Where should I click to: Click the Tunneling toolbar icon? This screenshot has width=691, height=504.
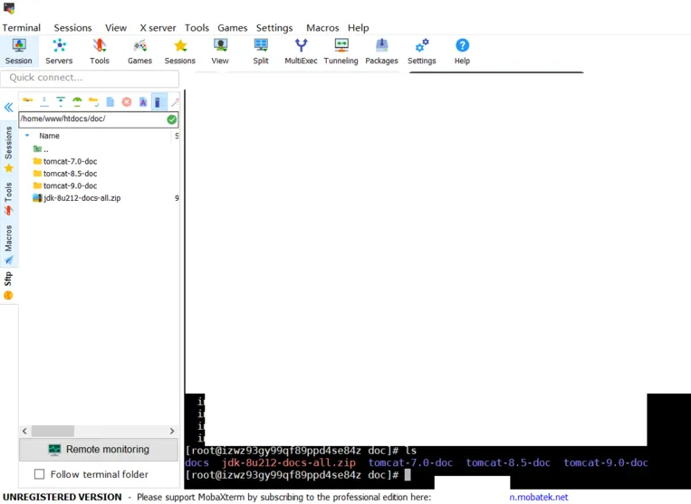(341, 51)
